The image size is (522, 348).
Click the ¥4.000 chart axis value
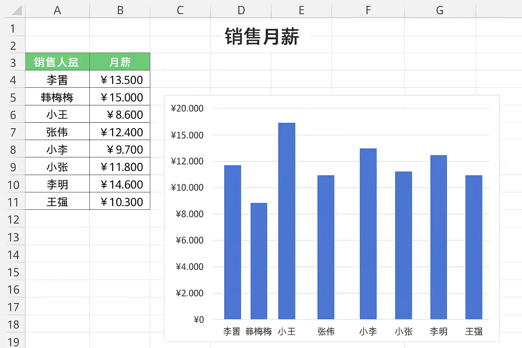[190, 267]
